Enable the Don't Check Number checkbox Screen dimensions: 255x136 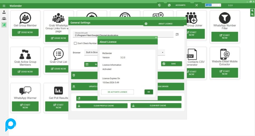coord(75,43)
